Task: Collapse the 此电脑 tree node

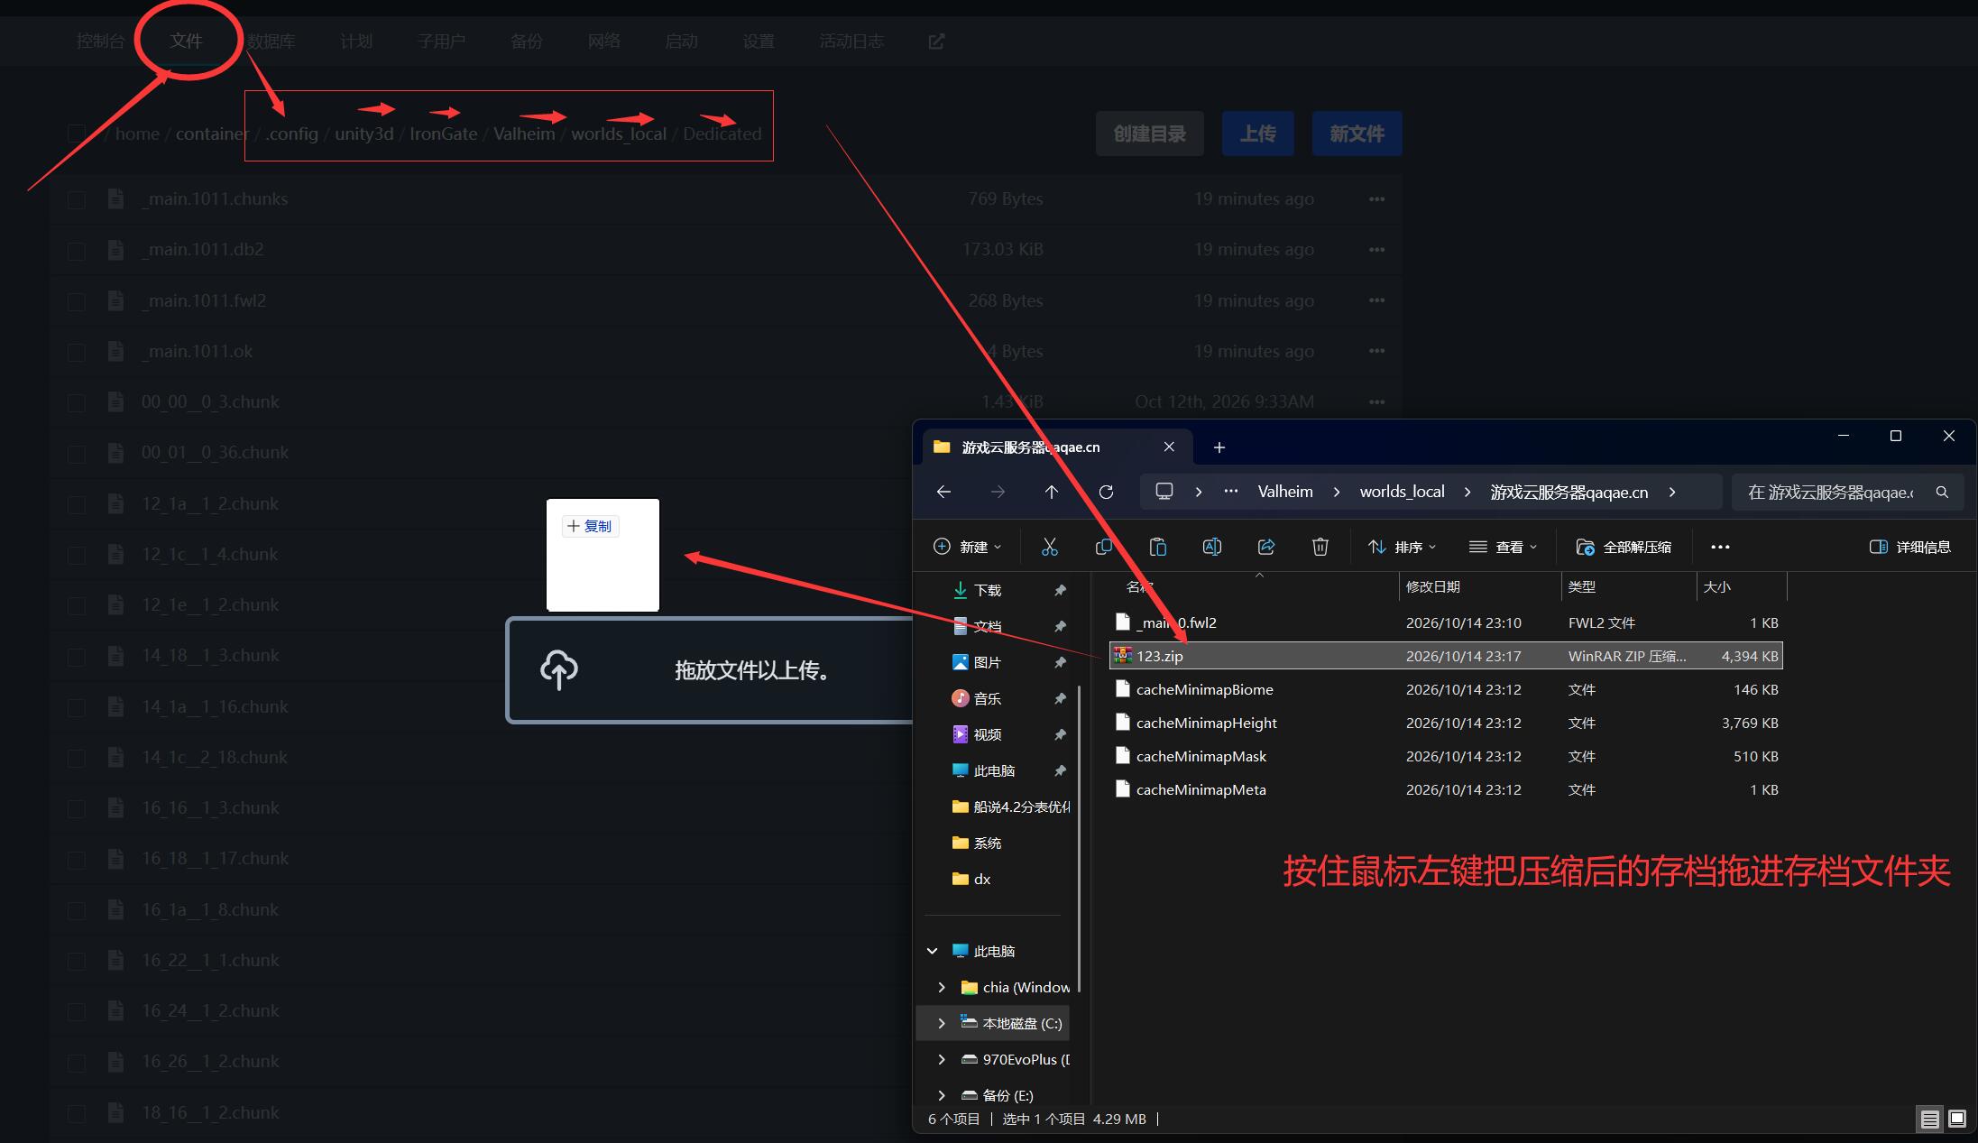Action: 933,952
